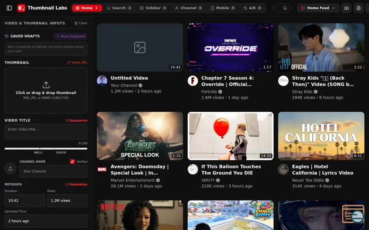Open the Avengers Special Look thumbnail
Viewport: 369px width, 230px height.
tap(140, 136)
